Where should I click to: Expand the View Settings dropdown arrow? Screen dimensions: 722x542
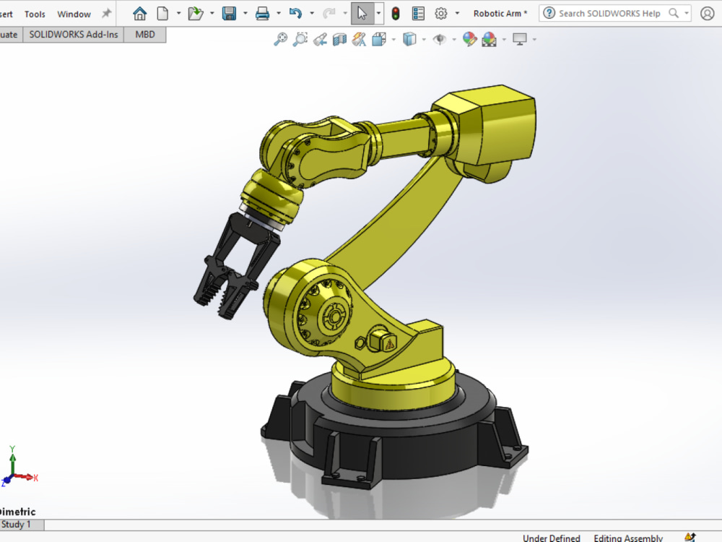coord(534,40)
